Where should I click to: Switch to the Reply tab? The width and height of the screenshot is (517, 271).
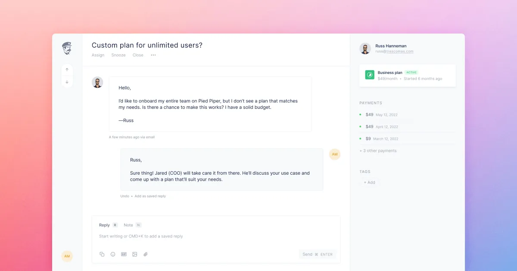pos(104,225)
